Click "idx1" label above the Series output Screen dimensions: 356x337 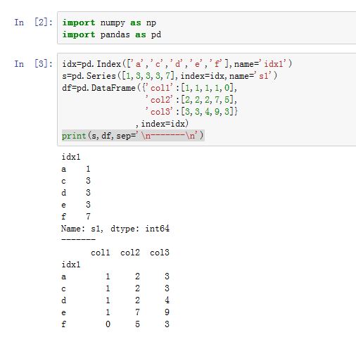pyautogui.click(x=71, y=157)
